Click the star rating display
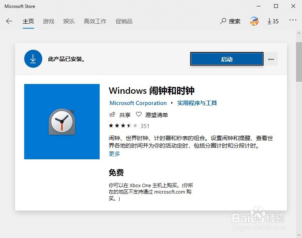Viewport: 302px width, 238px height. coord(122,126)
